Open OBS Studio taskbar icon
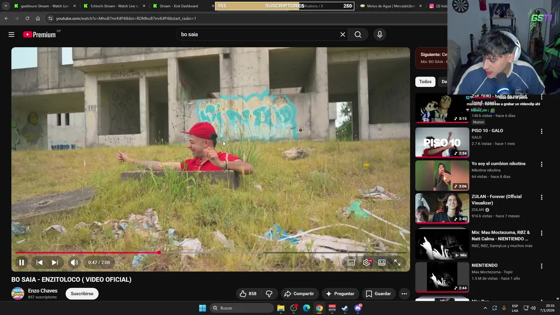Image resolution: width=560 pixels, height=315 pixels. 294,308
